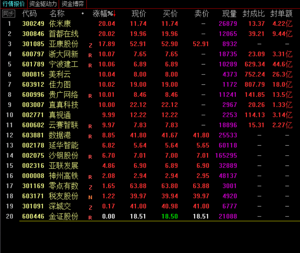The height and width of the screenshot is (253, 300).
Task: Select stock name 浙大网新
Action: click(x=64, y=54)
